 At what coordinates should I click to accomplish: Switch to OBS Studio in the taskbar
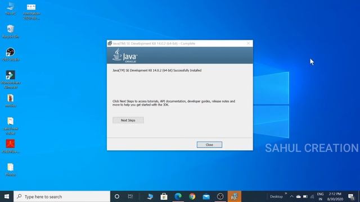click(x=220, y=196)
